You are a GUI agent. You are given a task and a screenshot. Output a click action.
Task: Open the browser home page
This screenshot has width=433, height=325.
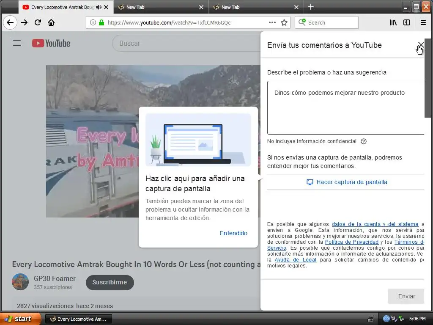point(51,22)
